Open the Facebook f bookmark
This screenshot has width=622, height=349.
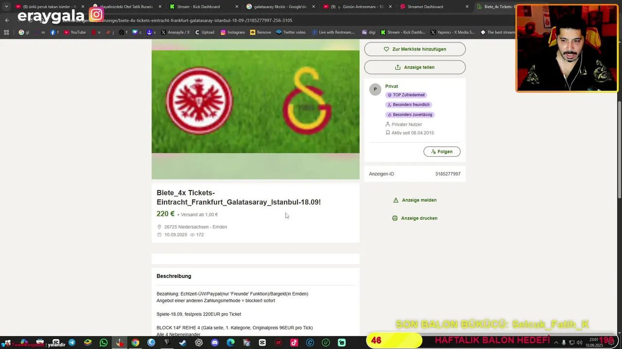[55, 32]
